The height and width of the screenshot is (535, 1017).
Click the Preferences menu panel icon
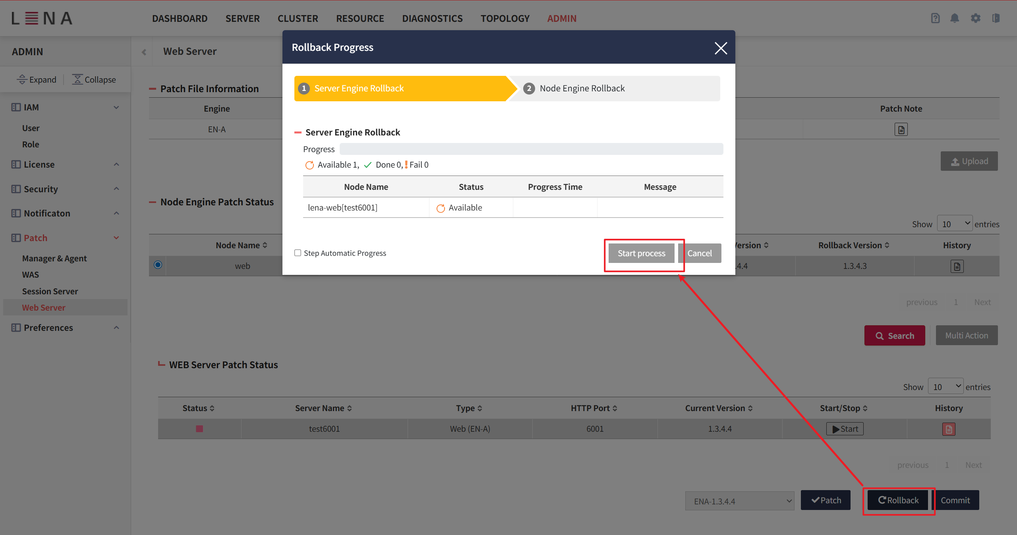tap(16, 328)
